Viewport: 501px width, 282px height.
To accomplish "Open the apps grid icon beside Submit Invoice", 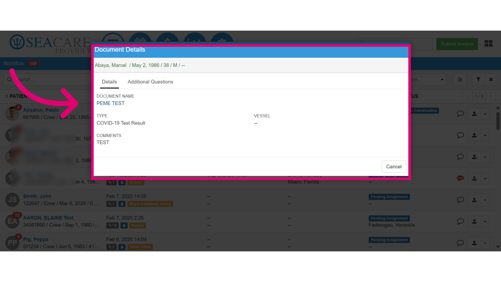I will (488, 44).
